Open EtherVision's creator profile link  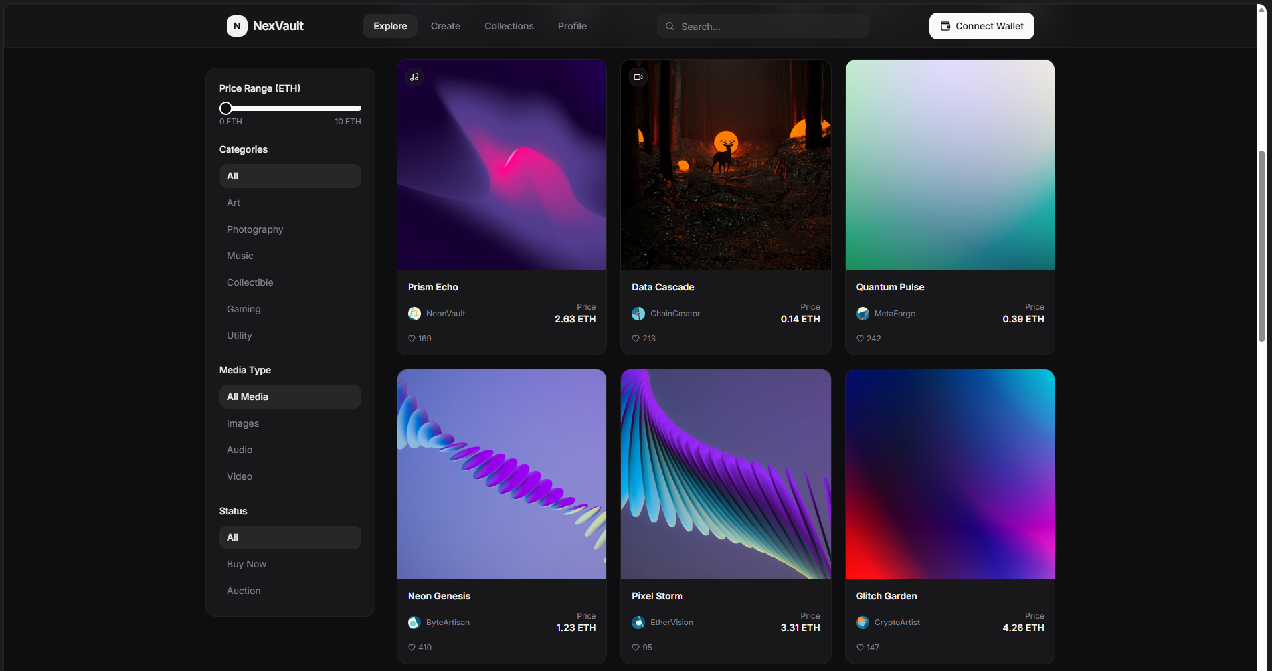tap(671, 623)
